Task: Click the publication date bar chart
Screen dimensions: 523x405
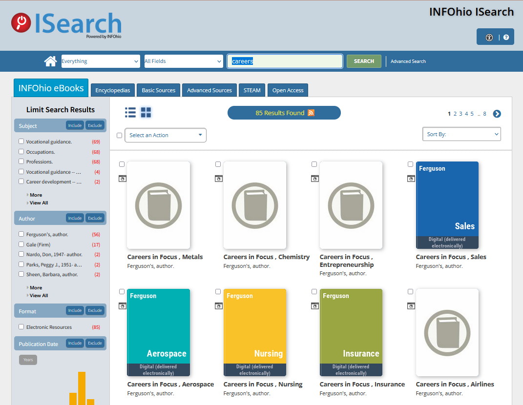Action: click(82, 388)
